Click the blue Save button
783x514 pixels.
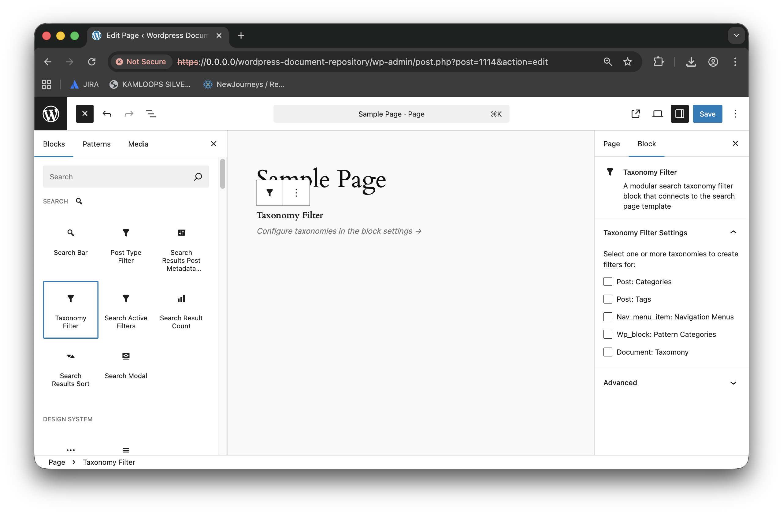707,114
